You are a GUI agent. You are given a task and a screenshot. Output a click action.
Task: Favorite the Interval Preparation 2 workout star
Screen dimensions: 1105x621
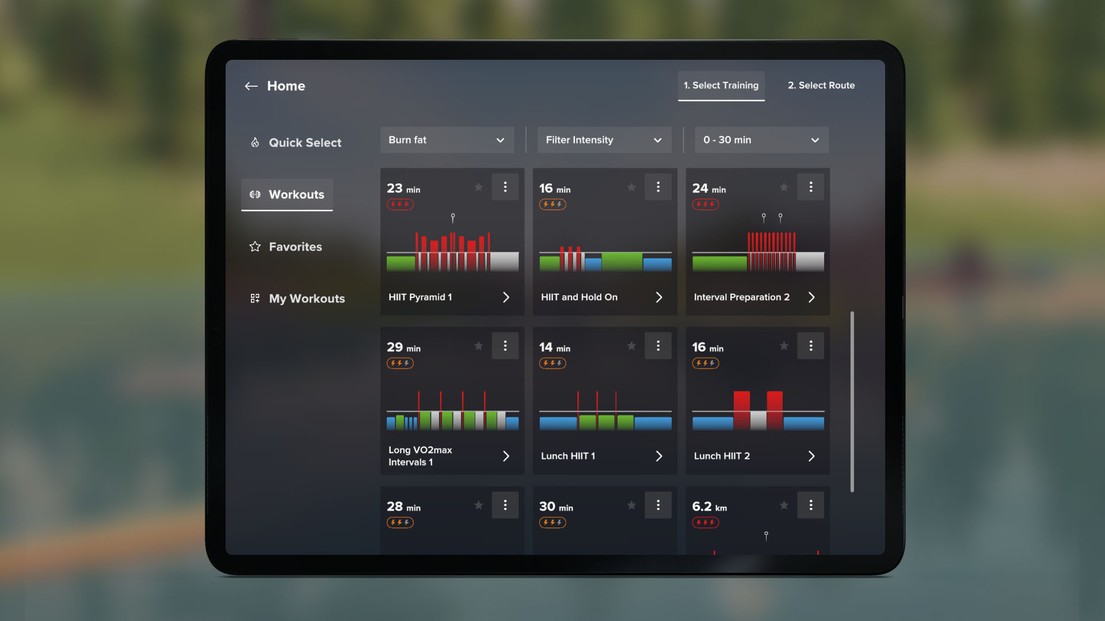(x=784, y=187)
